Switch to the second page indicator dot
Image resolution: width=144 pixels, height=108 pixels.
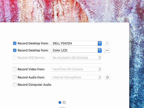64,102
